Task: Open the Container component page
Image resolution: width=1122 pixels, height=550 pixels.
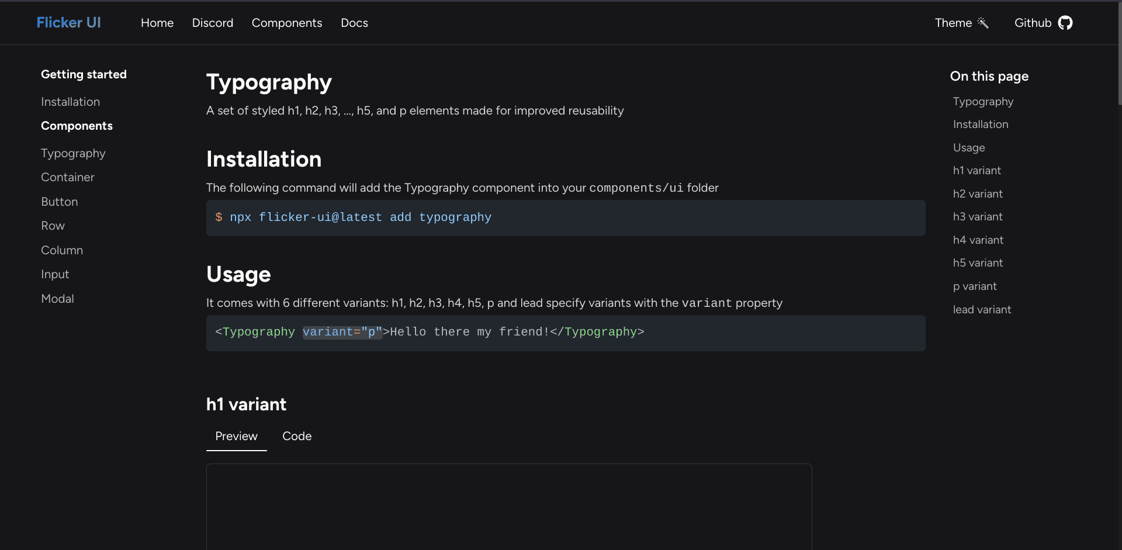Action: [67, 177]
